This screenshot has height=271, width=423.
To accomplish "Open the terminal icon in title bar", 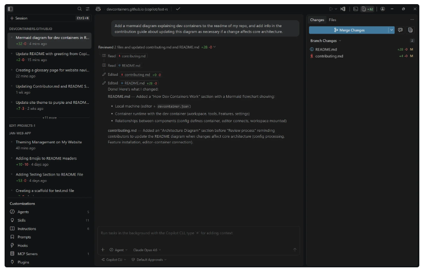I will click(356, 9).
